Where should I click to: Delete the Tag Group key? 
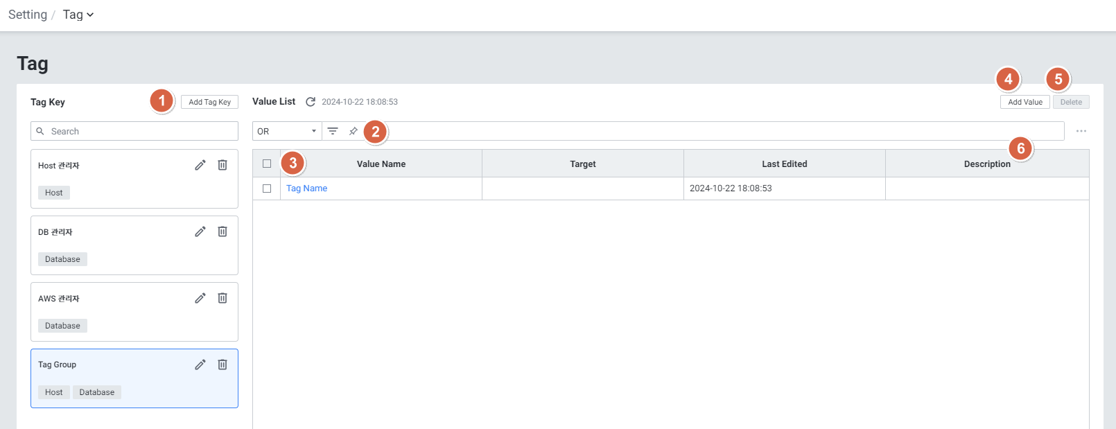[223, 365]
